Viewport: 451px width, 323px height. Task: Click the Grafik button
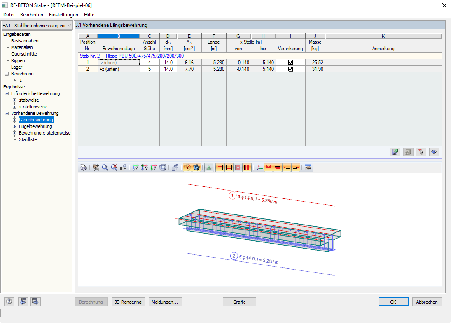(239, 302)
